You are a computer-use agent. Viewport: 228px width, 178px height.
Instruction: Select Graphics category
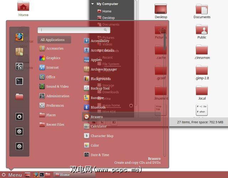50,58
